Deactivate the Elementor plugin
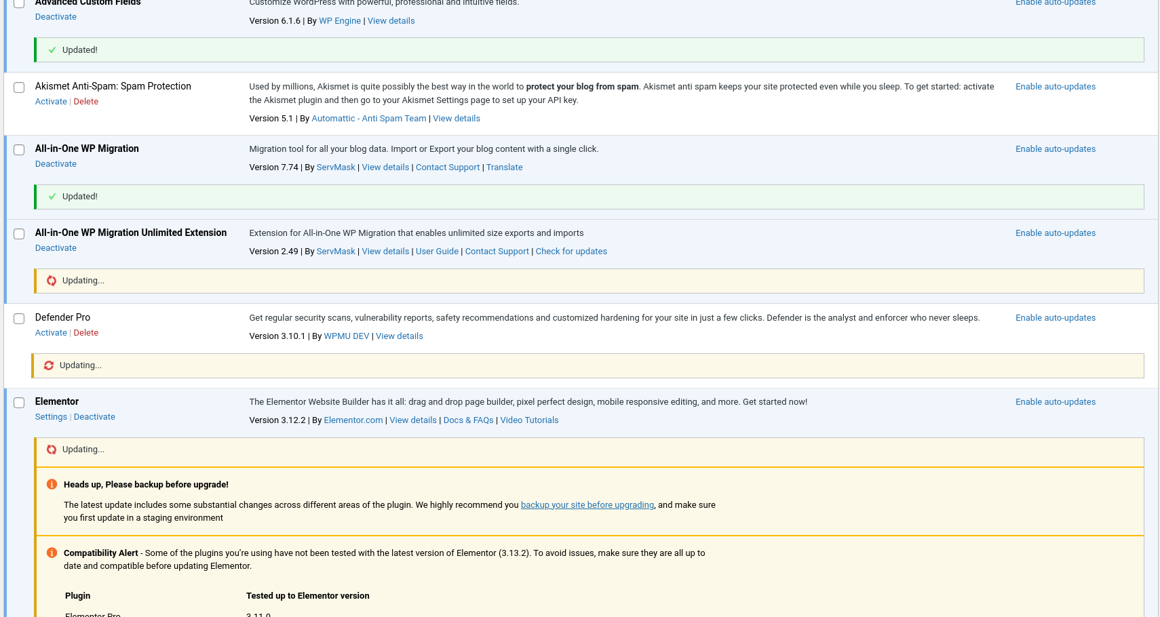The image size is (1160, 617). pyautogui.click(x=94, y=417)
